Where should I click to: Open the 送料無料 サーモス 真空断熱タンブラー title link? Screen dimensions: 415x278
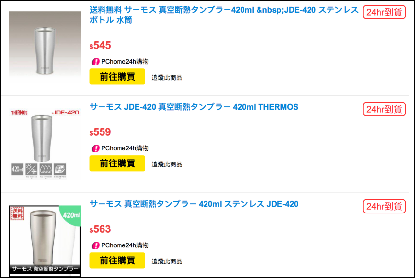tap(224, 15)
